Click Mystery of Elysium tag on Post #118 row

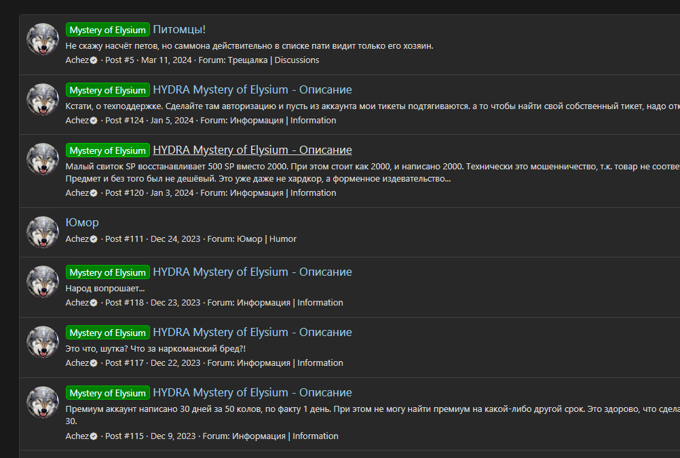107,273
